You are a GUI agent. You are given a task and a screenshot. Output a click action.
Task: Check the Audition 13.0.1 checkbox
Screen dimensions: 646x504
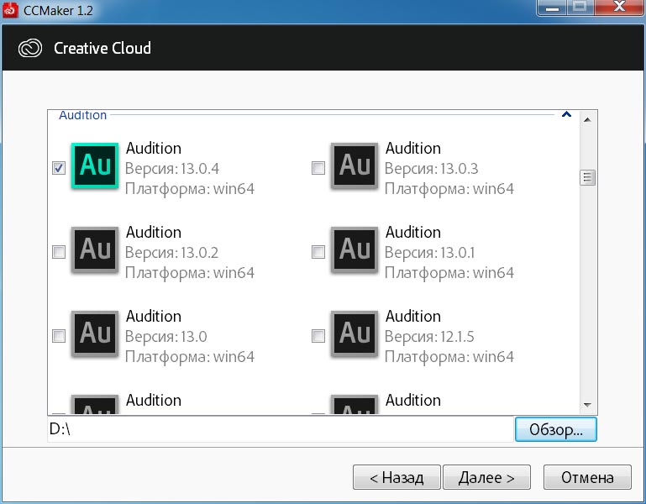point(318,252)
